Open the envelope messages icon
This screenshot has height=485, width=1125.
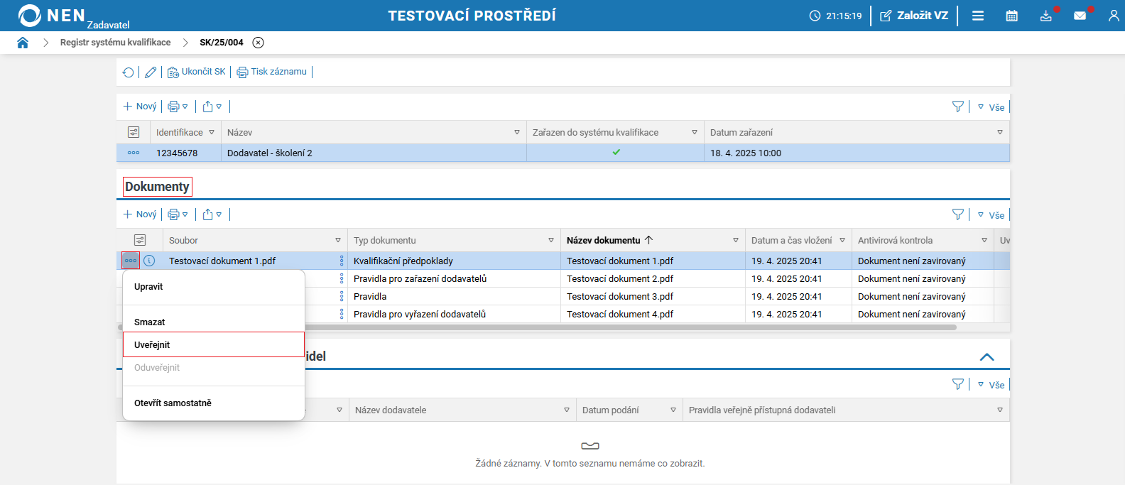click(1080, 16)
